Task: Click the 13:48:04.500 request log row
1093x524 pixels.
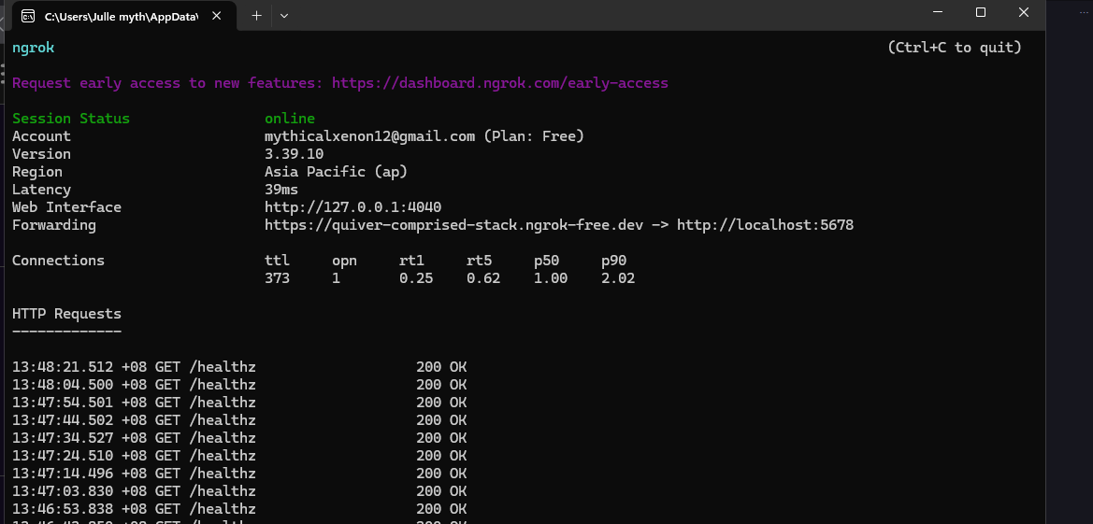Action: (x=239, y=385)
